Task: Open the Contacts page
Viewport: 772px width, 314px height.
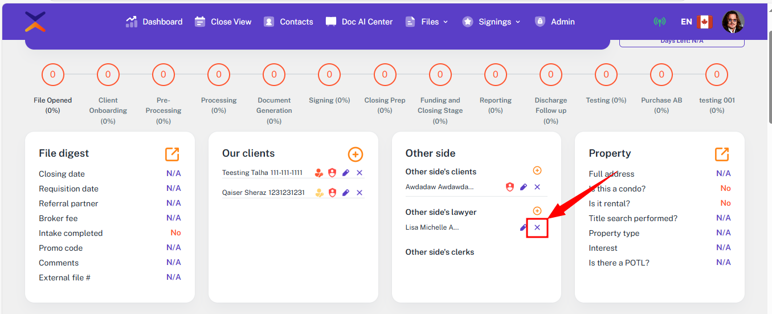Action: pyautogui.click(x=288, y=22)
